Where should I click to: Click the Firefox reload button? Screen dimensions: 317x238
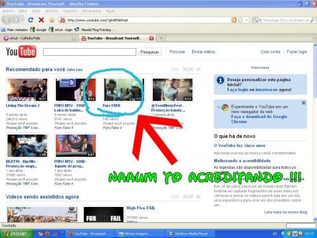[x=30, y=20]
